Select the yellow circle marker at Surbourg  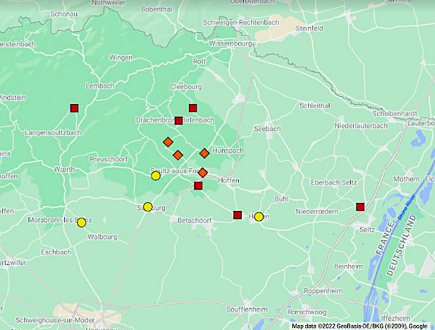click(148, 207)
